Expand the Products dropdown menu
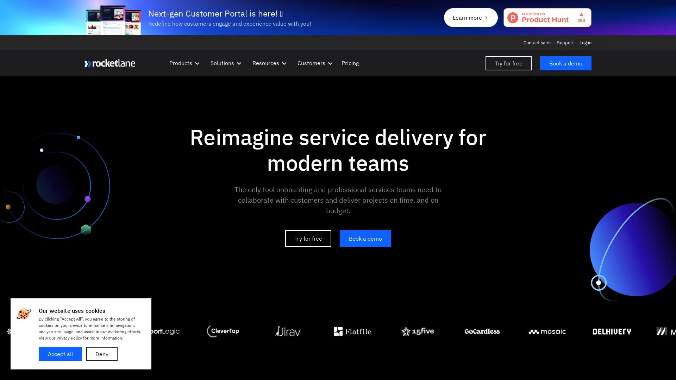676x380 pixels. tap(184, 63)
